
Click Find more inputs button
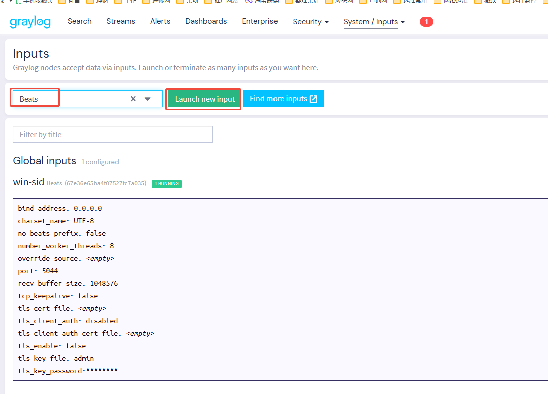(284, 99)
